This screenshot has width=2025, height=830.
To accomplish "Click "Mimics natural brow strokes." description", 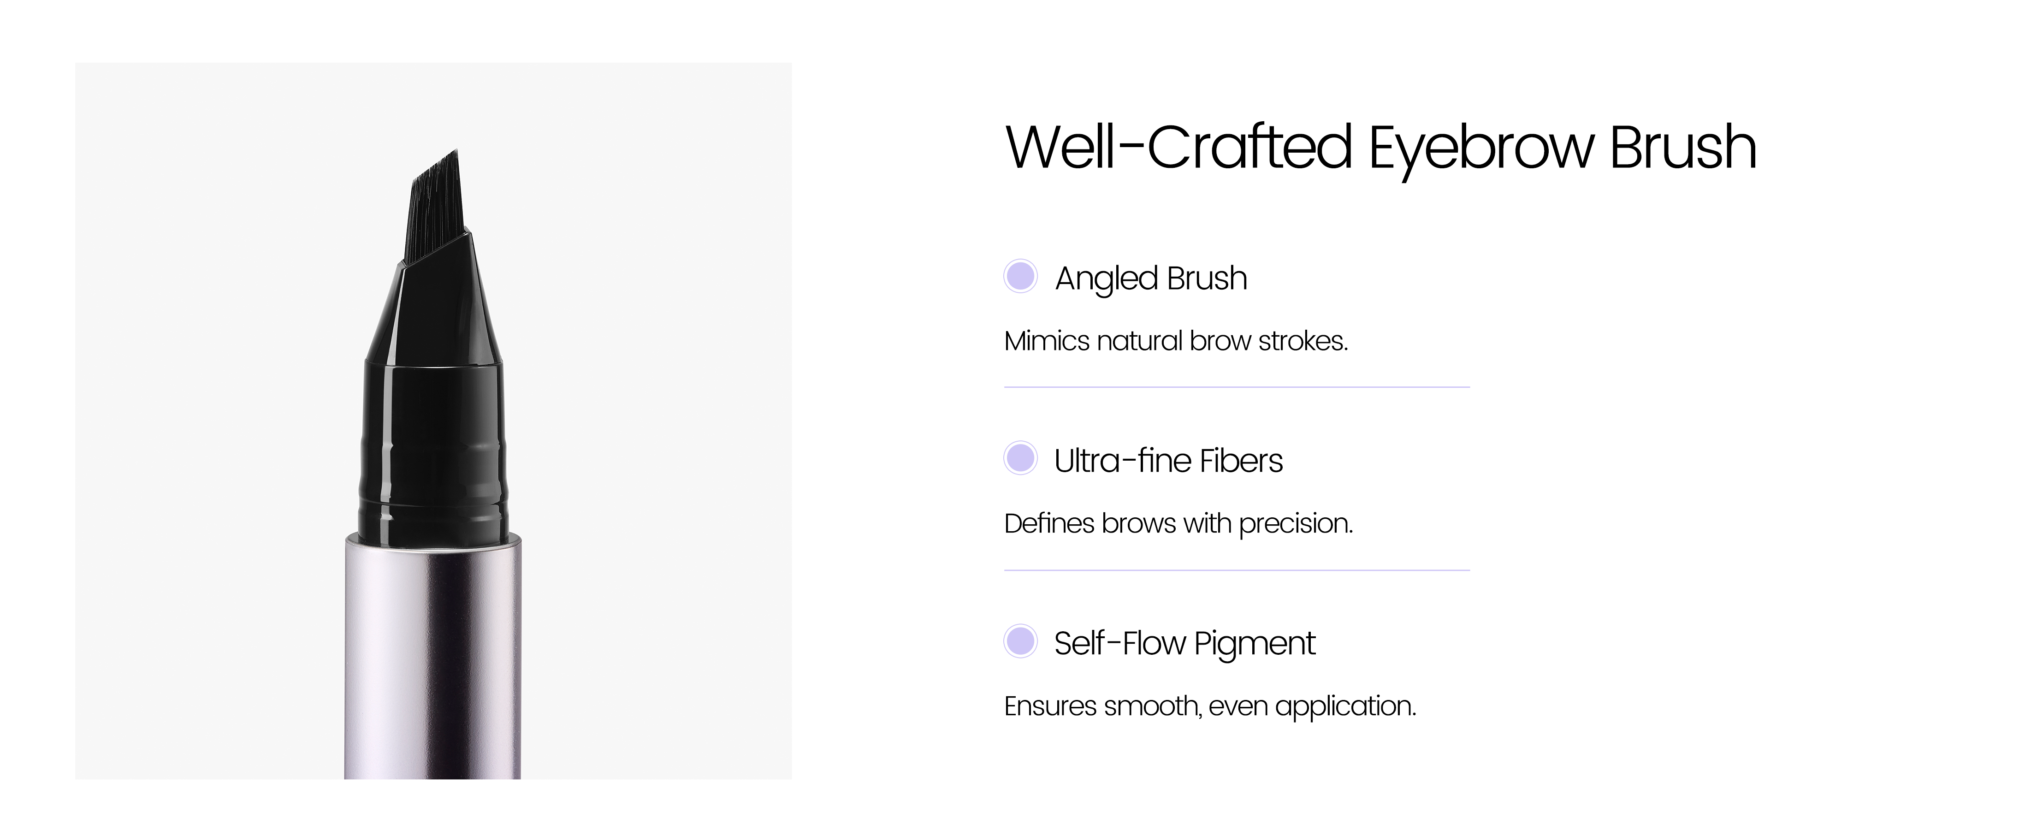I will tap(1176, 341).
